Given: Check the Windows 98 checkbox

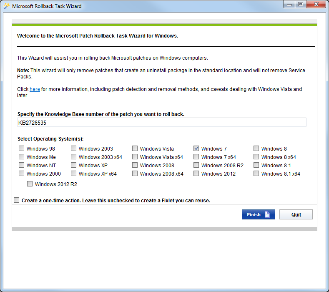Looking at the screenshot, I should click(21, 149).
